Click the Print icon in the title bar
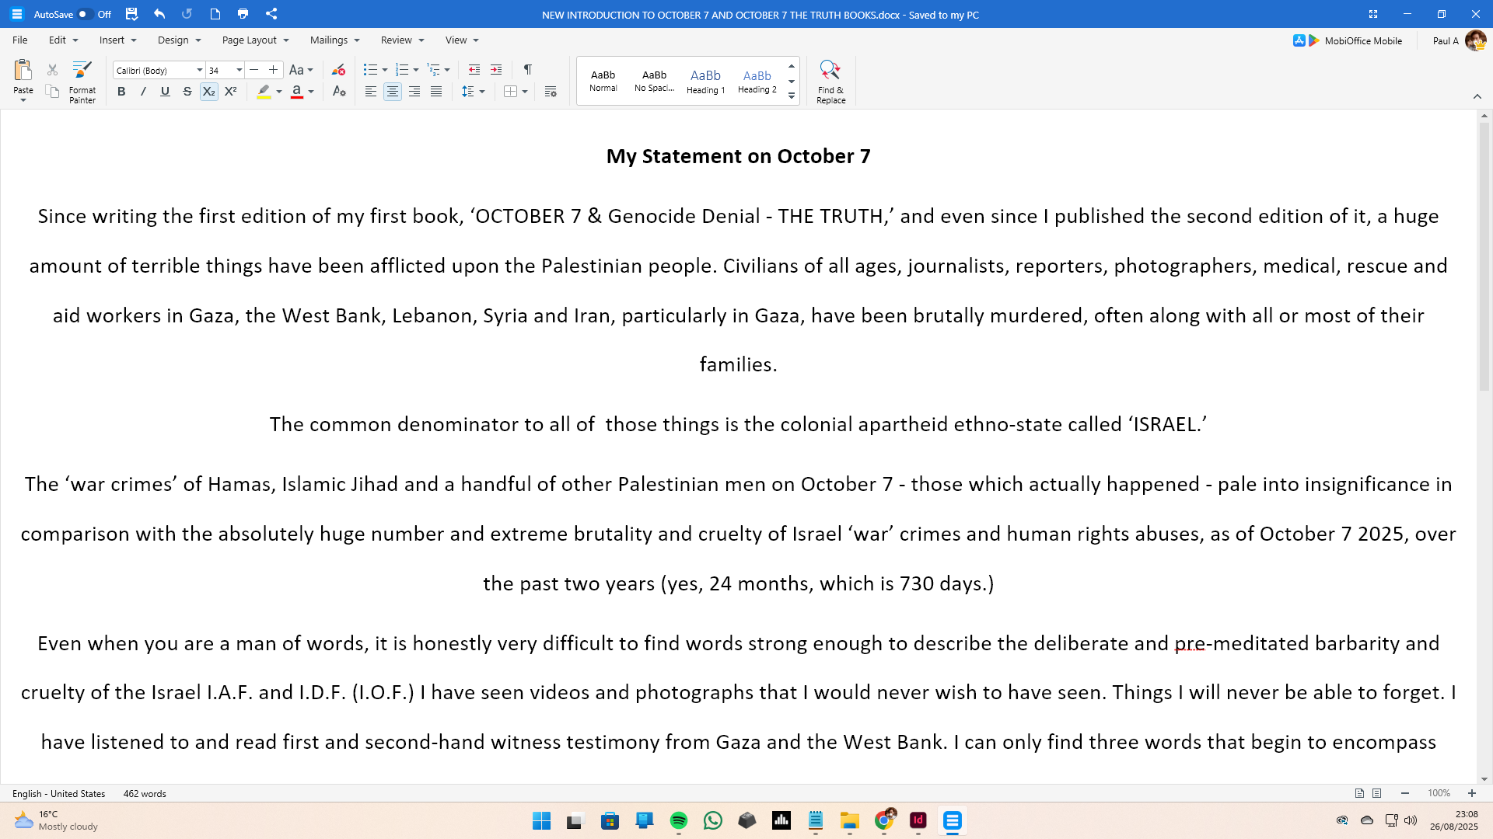Viewport: 1493px width, 839px height. pyautogui.click(x=243, y=14)
